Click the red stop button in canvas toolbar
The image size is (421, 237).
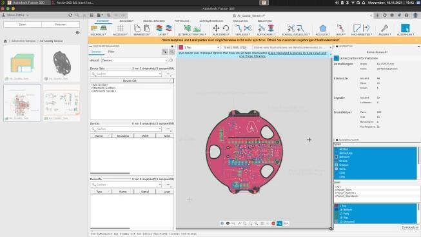click(273, 223)
